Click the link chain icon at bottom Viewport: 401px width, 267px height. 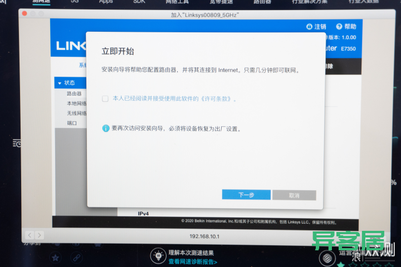pos(76,258)
